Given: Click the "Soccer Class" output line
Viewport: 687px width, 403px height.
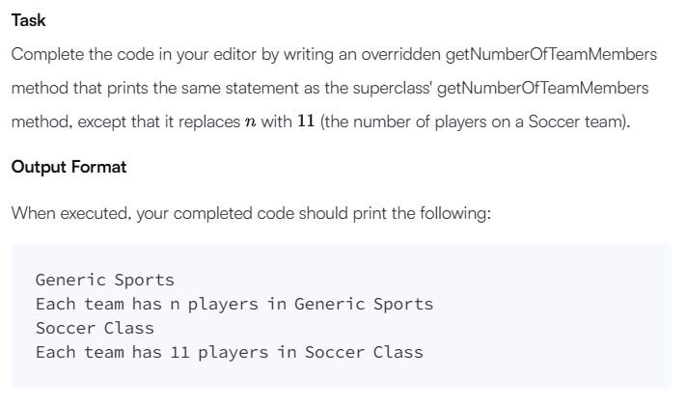Looking at the screenshot, I should point(96,328).
